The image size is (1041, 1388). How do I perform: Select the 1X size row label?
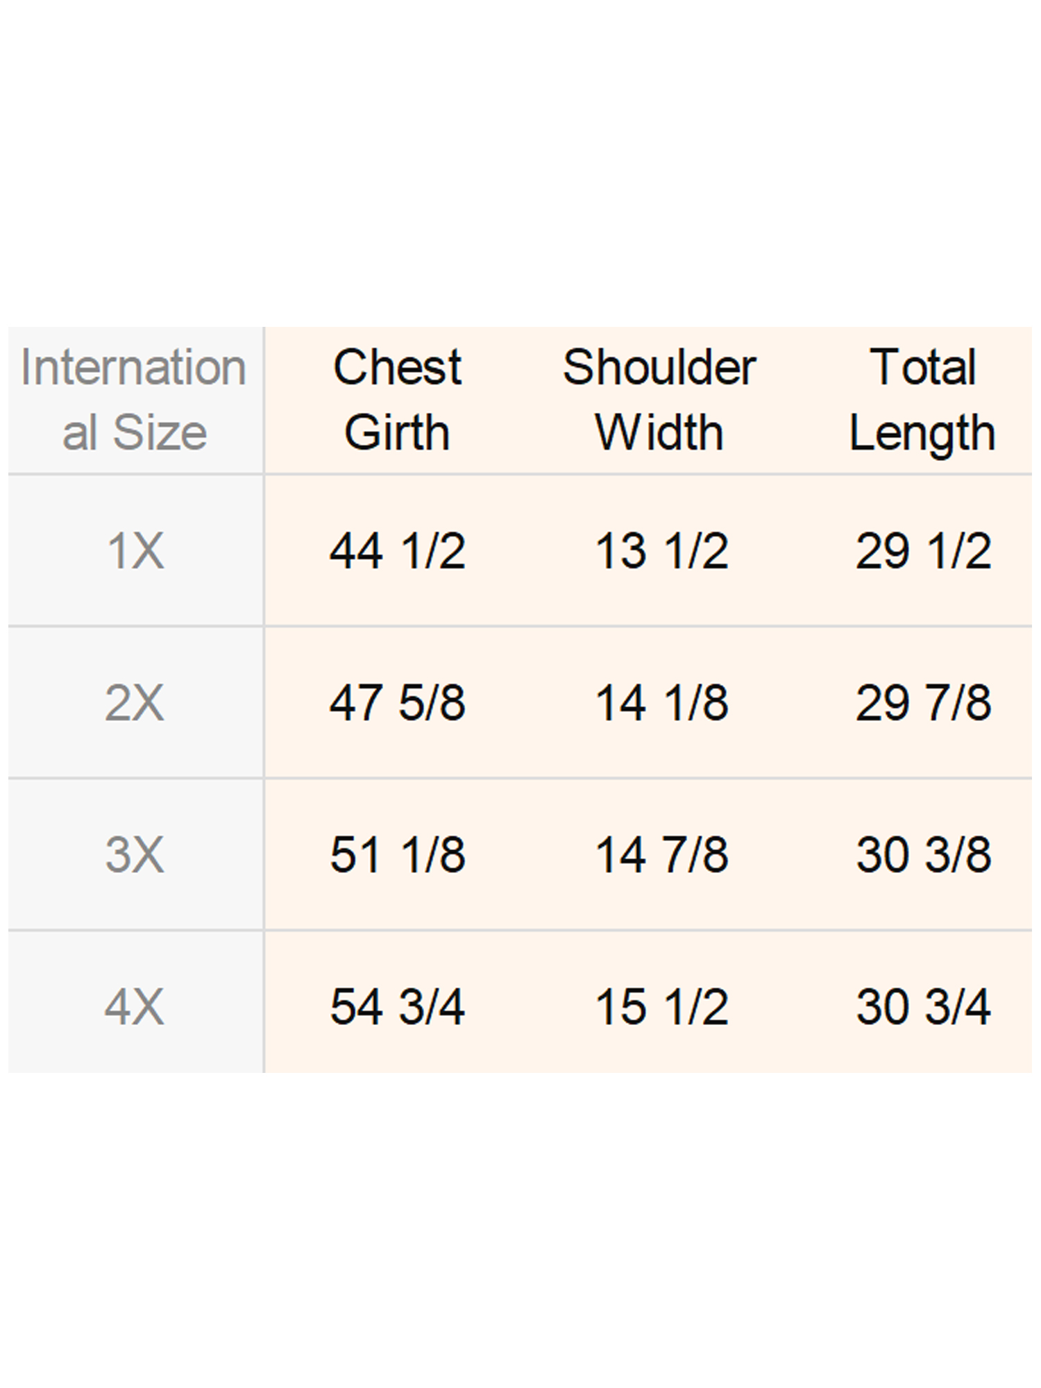tap(135, 551)
